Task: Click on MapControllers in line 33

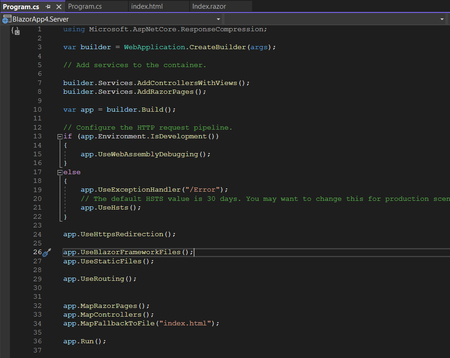Action: coord(111,315)
